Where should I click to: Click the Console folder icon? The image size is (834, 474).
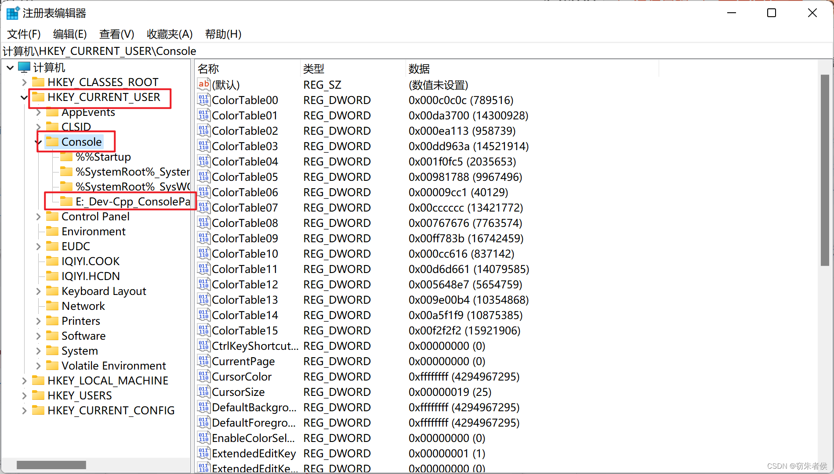[x=52, y=141]
